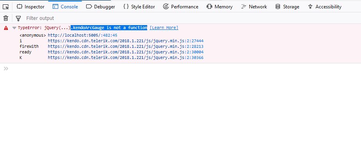Screen dimensions: 361x157
Task: Switch to the Console tab
Action: point(65,7)
